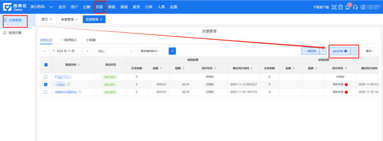Sort by 账套名称 column sort icon

pos(79,65)
